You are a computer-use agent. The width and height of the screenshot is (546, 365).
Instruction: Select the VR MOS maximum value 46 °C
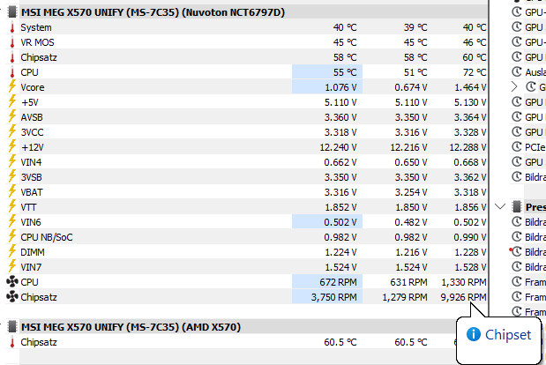click(x=475, y=42)
